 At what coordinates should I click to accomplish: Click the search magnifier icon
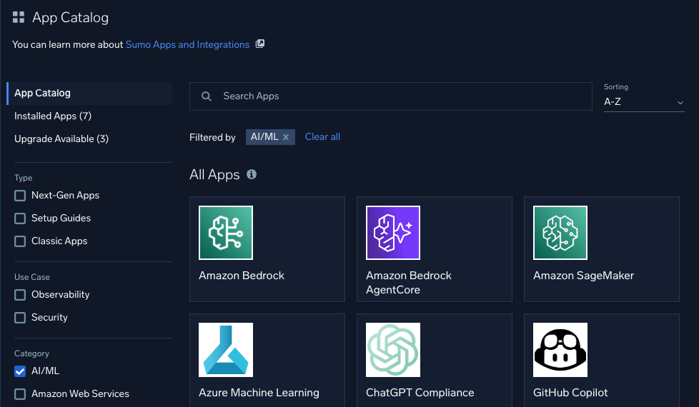click(x=206, y=96)
